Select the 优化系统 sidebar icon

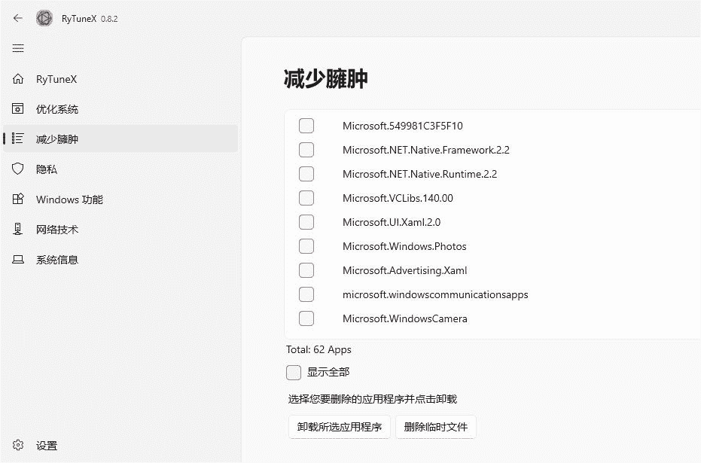(x=17, y=108)
